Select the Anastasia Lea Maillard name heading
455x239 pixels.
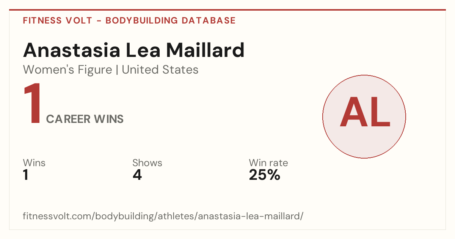(134, 50)
